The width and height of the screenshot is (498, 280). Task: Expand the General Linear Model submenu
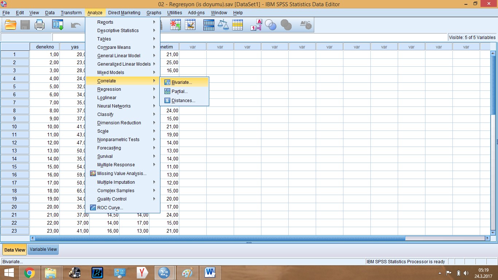point(122,56)
